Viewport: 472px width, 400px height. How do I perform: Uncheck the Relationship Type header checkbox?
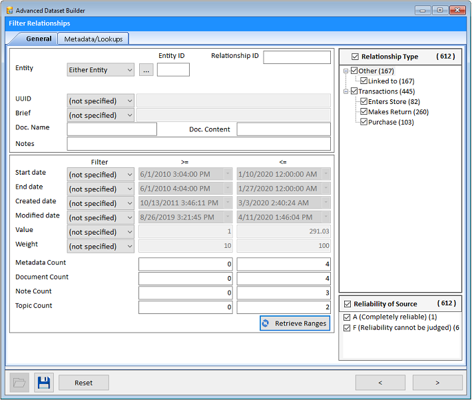(355, 57)
